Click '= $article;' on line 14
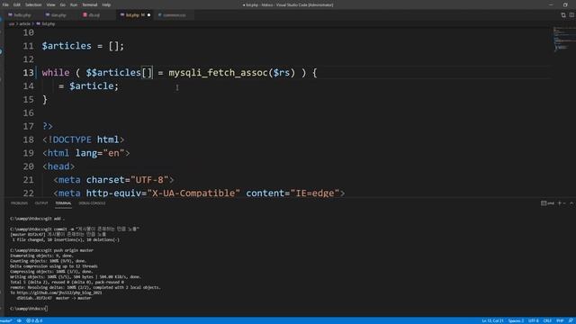 tap(88, 86)
